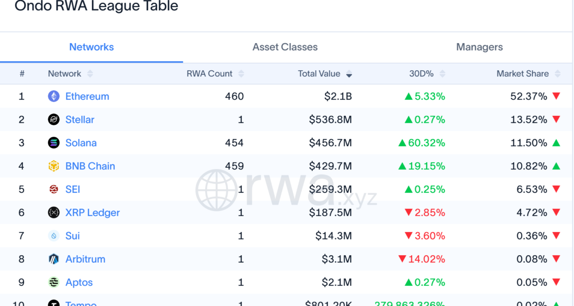Open the BNB Chain network link
This screenshot has width=574, height=306.
click(x=90, y=166)
